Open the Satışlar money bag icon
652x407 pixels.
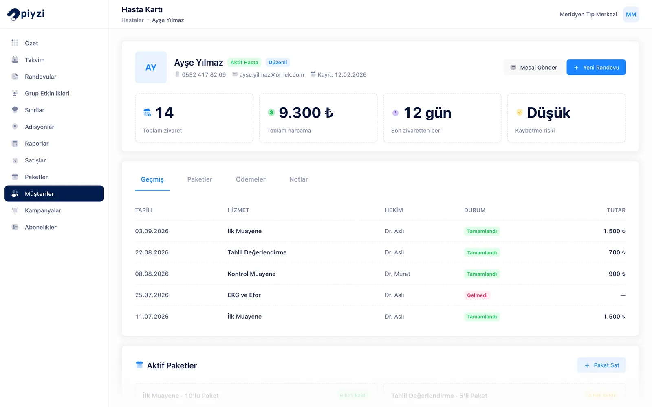[15, 160]
